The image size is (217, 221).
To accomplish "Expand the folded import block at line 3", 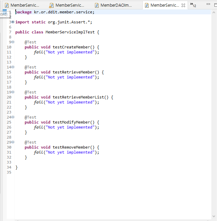I will point(13,22).
